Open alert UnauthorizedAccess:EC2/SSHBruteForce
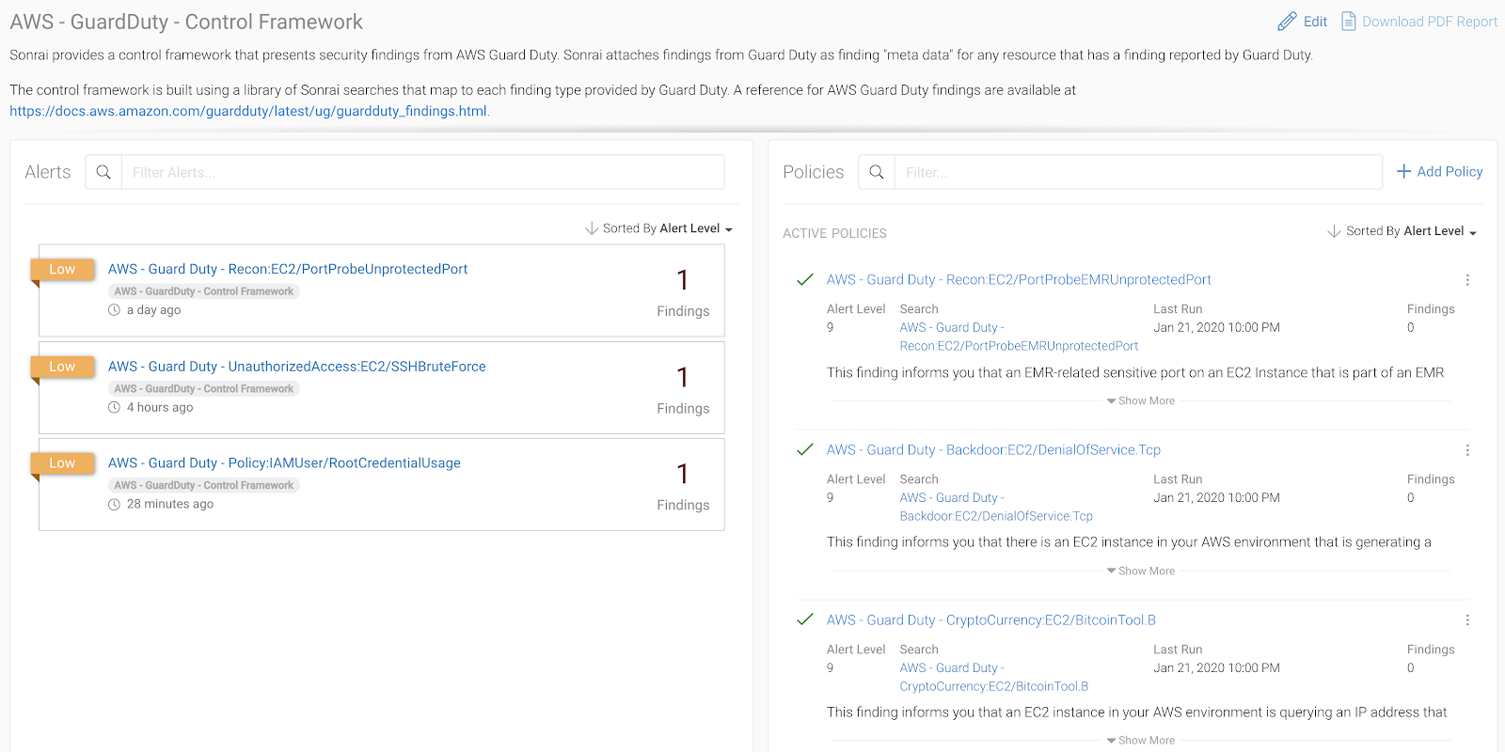 [297, 367]
